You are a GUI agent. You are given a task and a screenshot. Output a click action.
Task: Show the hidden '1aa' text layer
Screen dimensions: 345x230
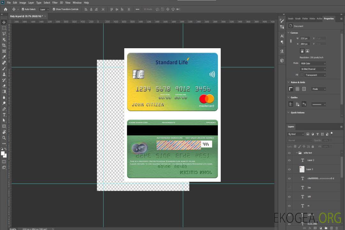(289, 188)
